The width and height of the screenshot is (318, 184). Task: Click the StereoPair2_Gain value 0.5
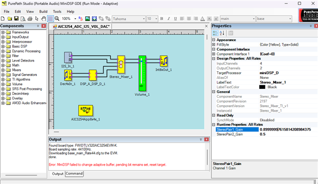[x=263, y=134]
